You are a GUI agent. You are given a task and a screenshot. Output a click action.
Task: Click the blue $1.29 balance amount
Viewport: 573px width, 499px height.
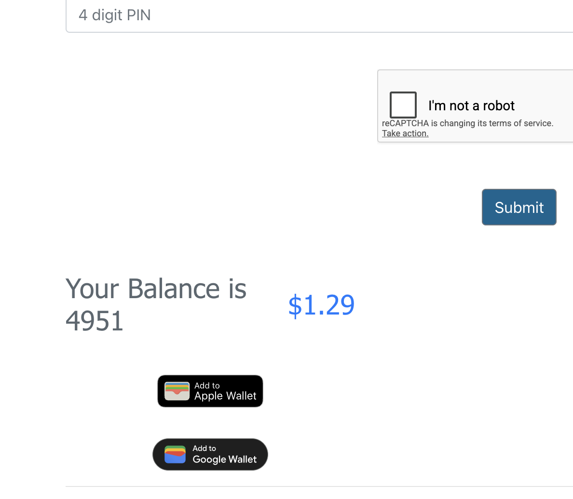point(321,305)
